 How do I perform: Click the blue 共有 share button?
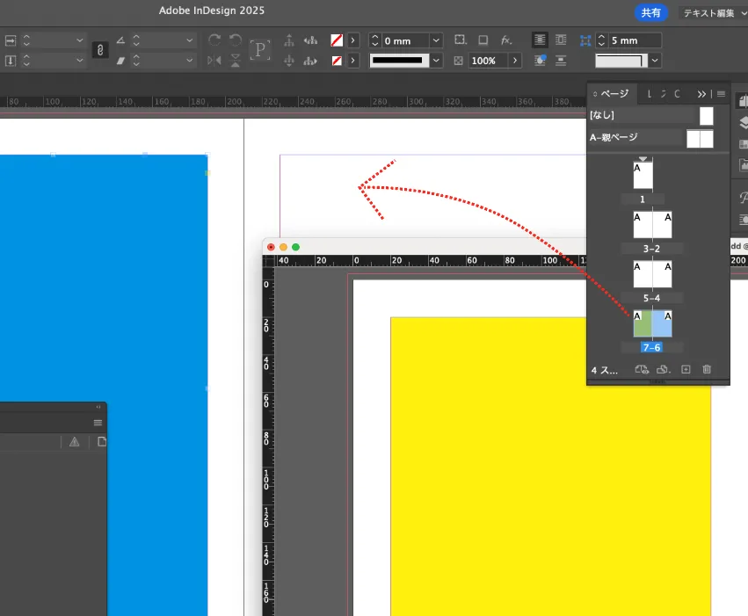point(651,12)
